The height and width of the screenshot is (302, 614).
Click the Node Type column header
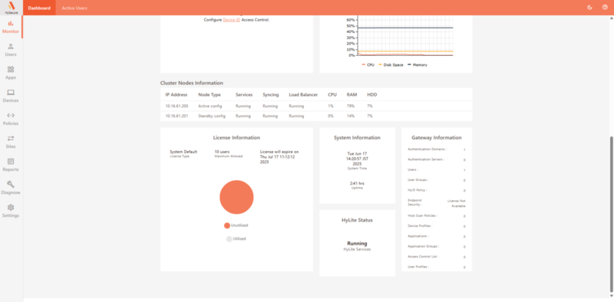[210, 95]
